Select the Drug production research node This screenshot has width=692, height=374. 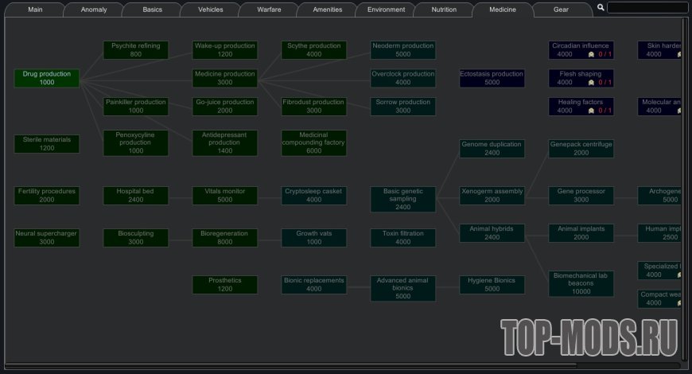47,78
